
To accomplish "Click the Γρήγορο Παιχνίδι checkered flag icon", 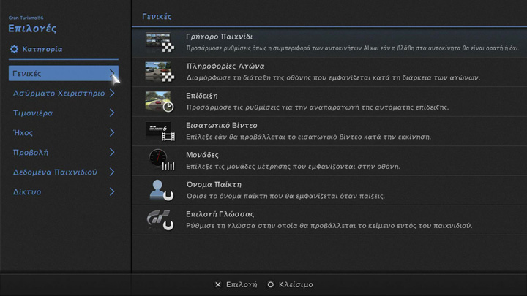I will pos(159,42).
